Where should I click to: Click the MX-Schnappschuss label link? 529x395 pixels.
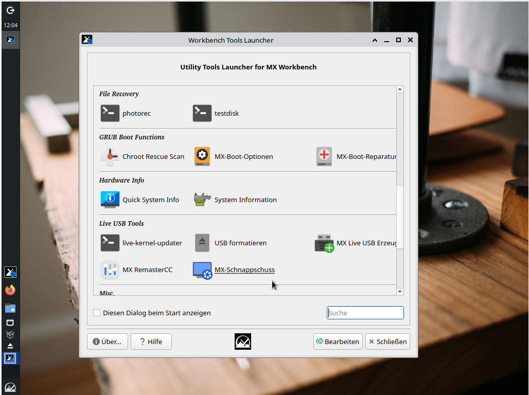point(244,270)
